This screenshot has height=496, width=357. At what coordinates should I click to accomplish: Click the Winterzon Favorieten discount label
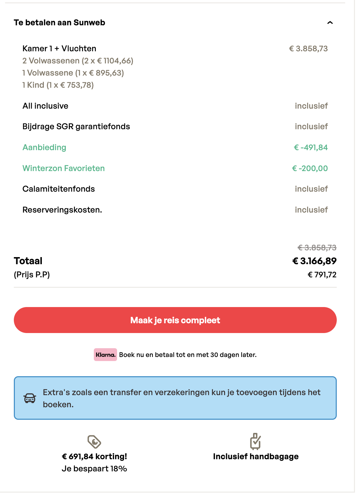[63, 168]
